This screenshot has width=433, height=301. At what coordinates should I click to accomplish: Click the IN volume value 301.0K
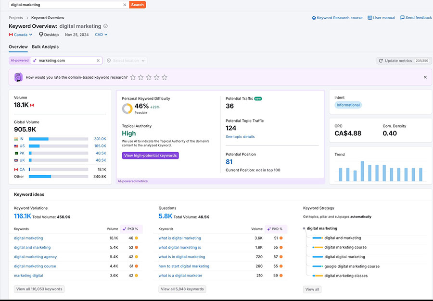(x=100, y=139)
